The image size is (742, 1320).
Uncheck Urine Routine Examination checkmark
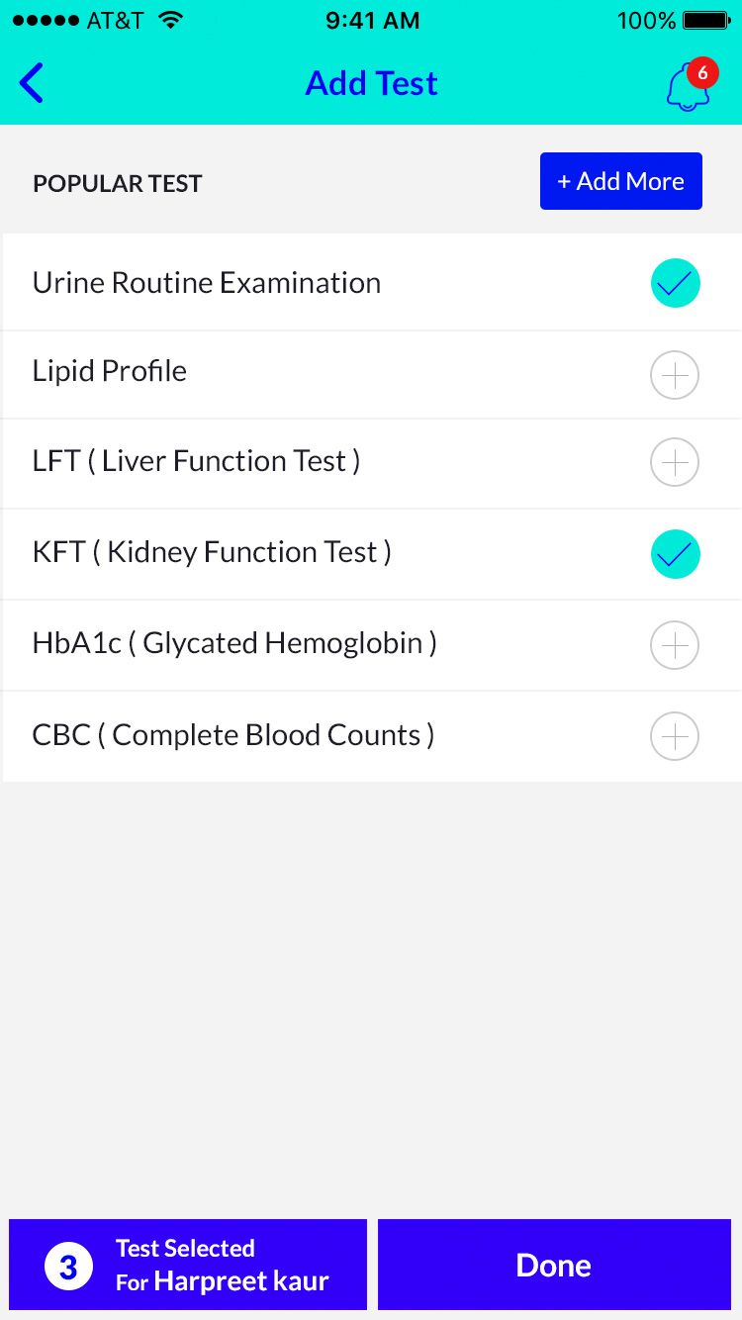coord(675,283)
